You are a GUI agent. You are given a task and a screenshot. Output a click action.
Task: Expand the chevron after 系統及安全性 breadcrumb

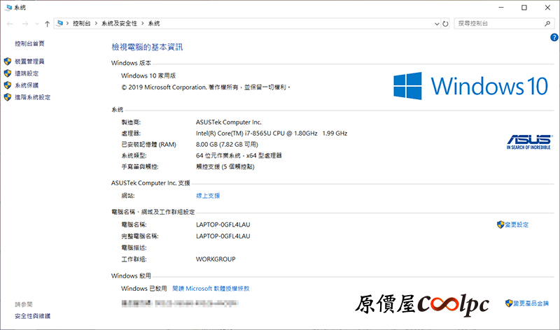point(143,23)
